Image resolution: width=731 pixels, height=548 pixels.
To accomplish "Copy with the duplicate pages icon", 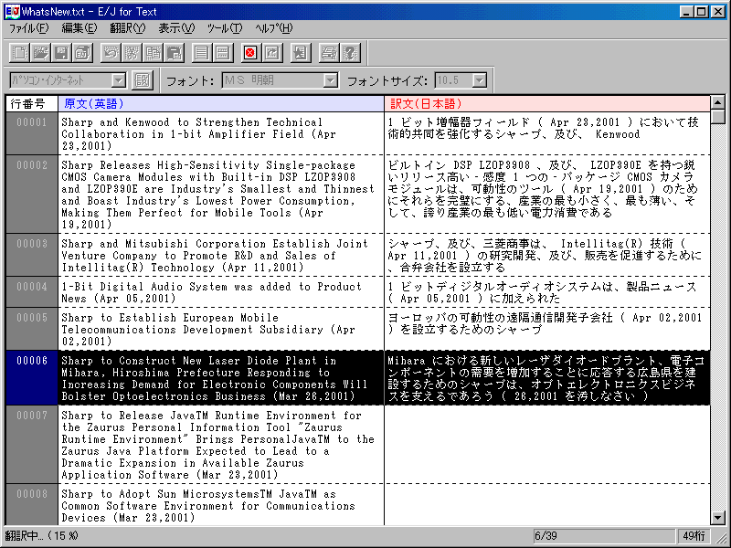I will [153, 53].
